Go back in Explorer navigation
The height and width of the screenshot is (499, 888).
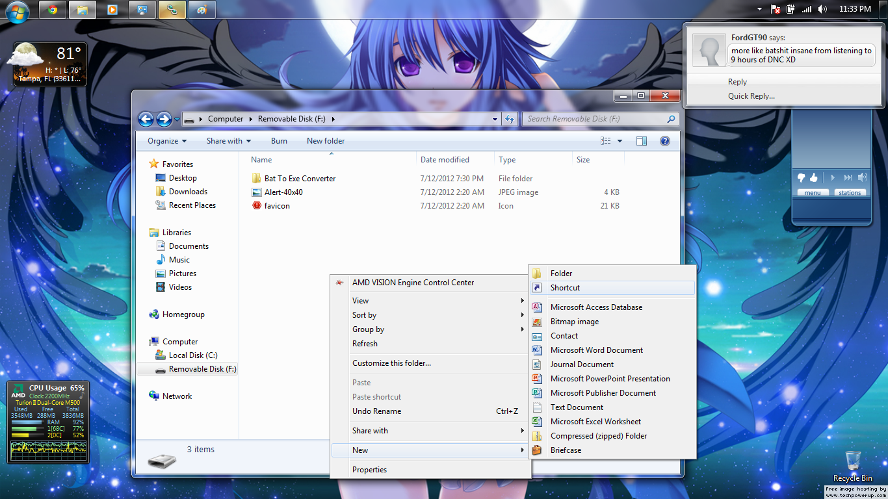pyautogui.click(x=146, y=119)
